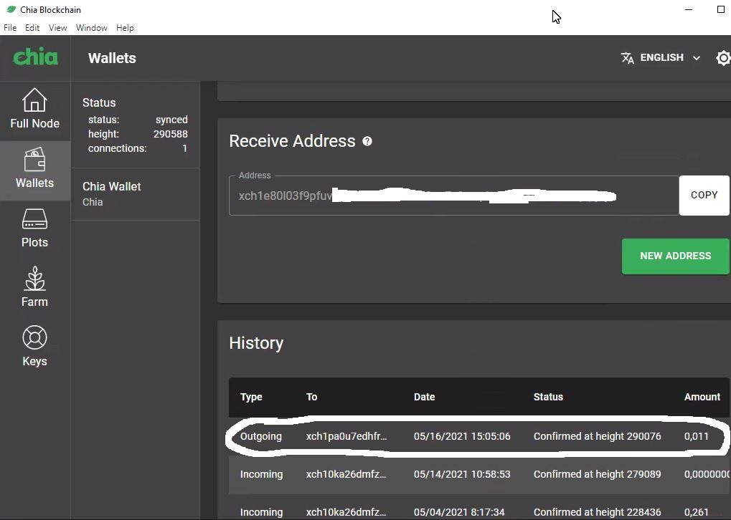Click the Receive Address help icon

point(367,141)
